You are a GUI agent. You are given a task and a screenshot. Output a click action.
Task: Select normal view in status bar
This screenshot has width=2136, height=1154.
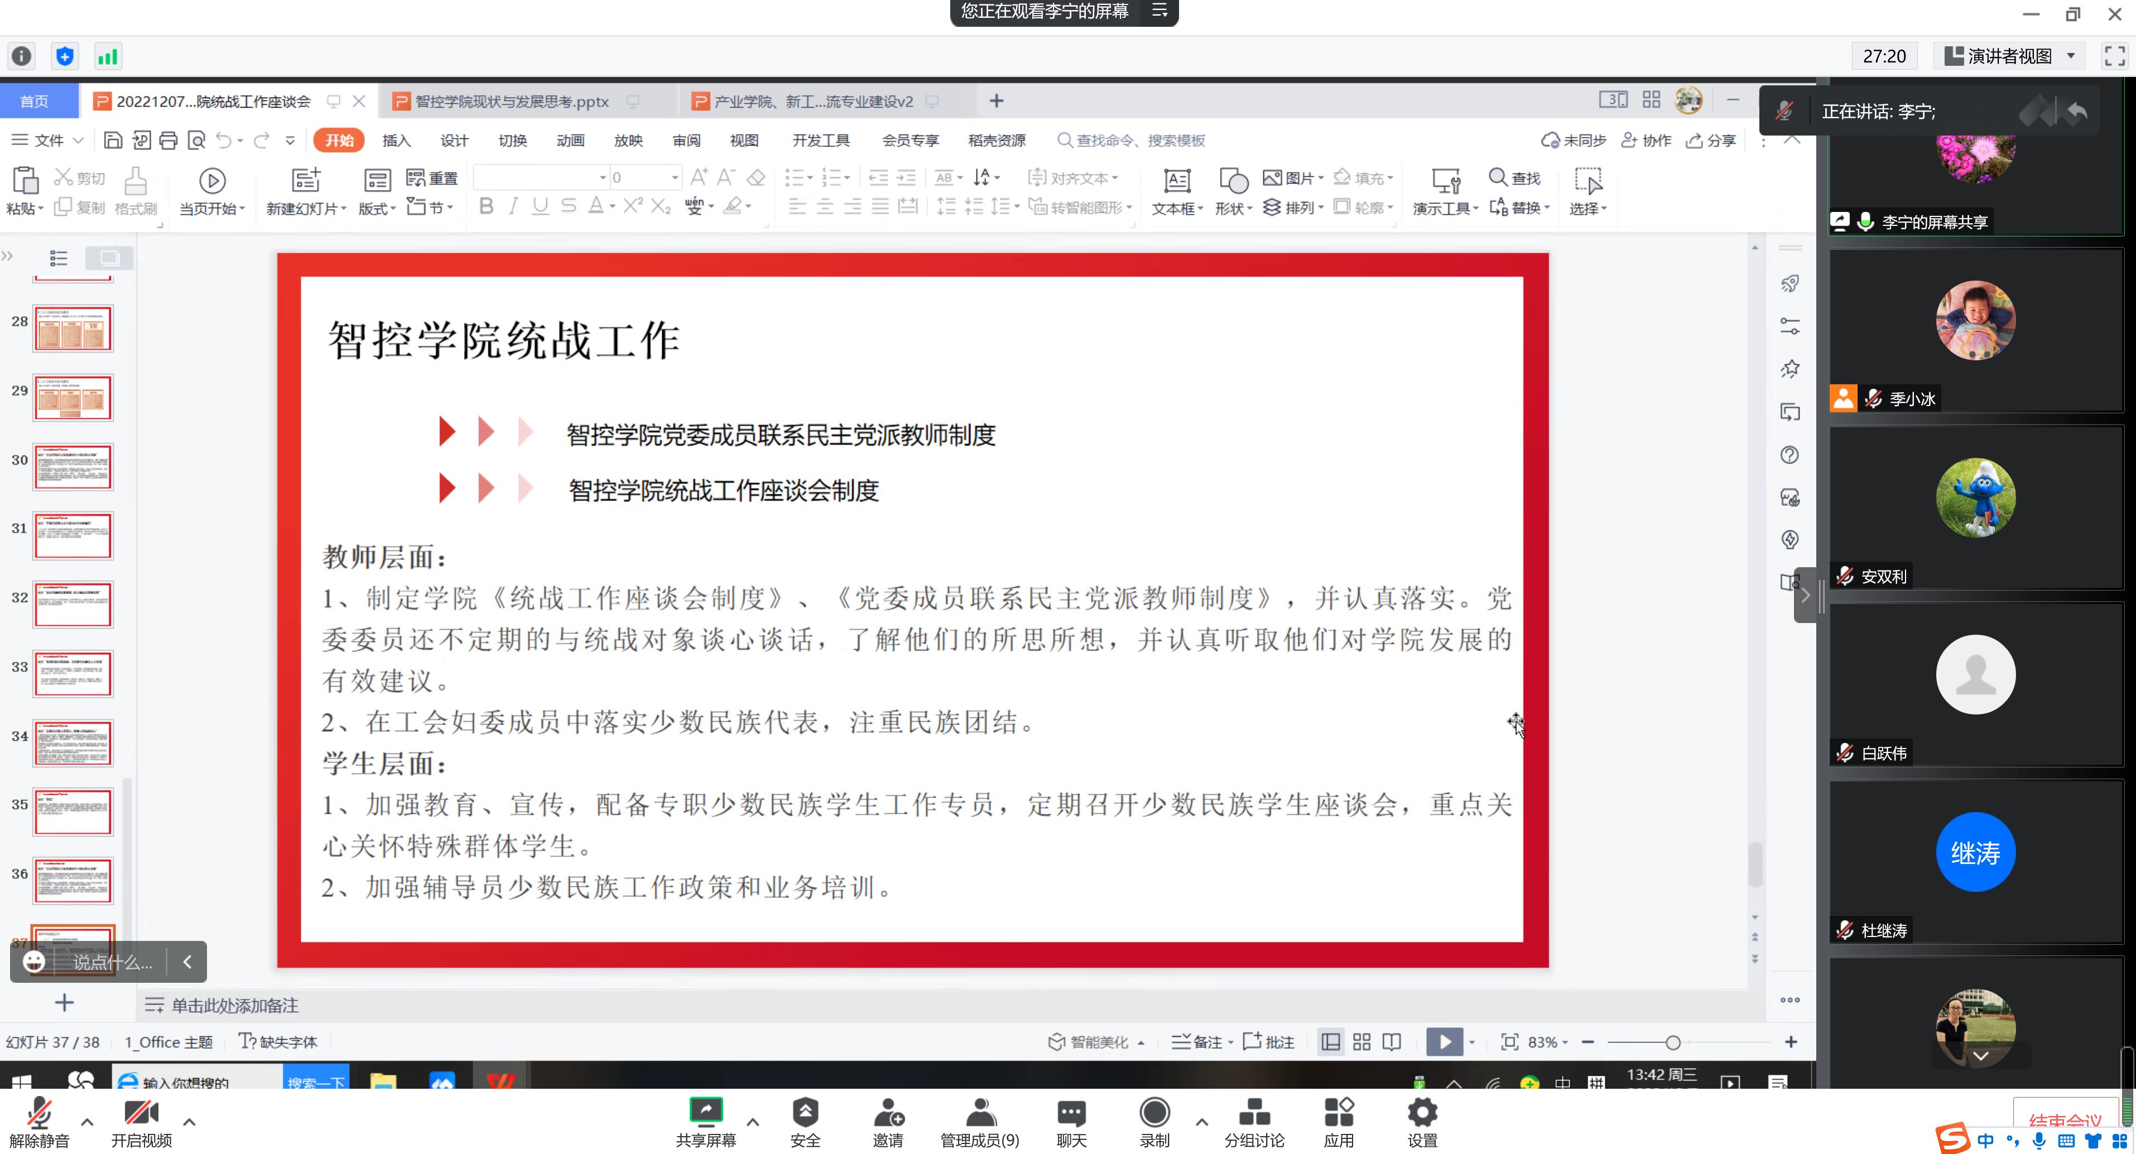pyautogui.click(x=1331, y=1042)
